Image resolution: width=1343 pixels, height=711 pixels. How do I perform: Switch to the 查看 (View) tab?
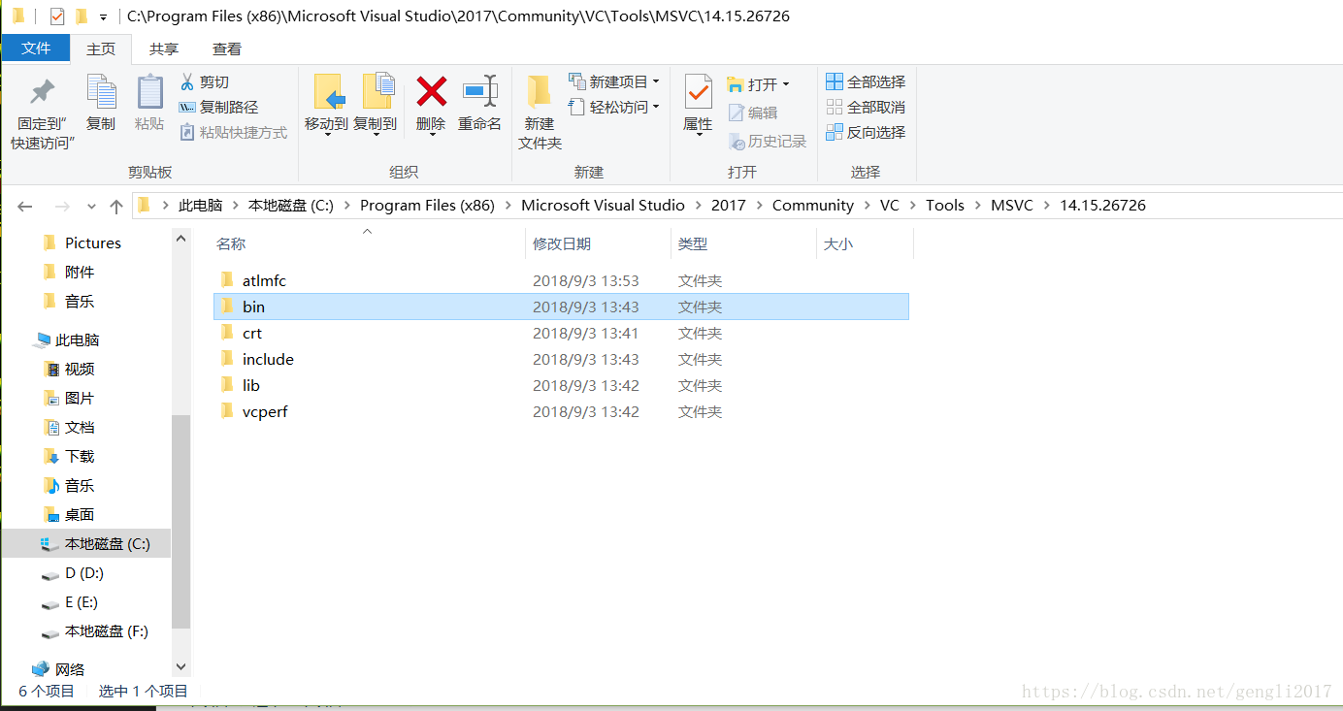[x=227, y=48]
